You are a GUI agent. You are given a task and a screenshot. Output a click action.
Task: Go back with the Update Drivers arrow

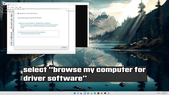pos(16,13)
